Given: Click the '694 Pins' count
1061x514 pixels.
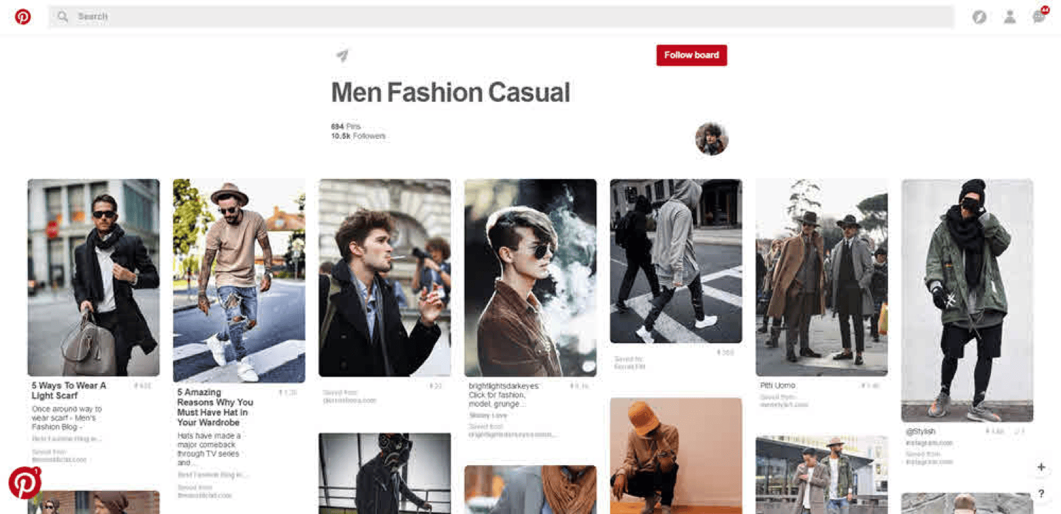Looking at the screenshot, I should (x=346, y=127).
